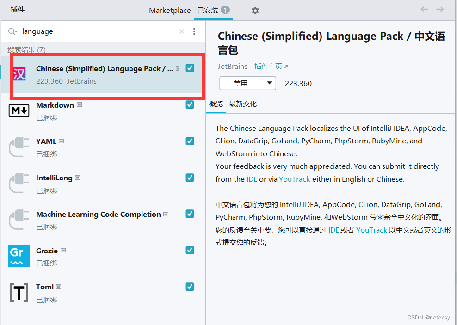The height and width of the screenshot is (325, 457).
Task: Click the back arrow in the plugins header
Action: (424, 9)
